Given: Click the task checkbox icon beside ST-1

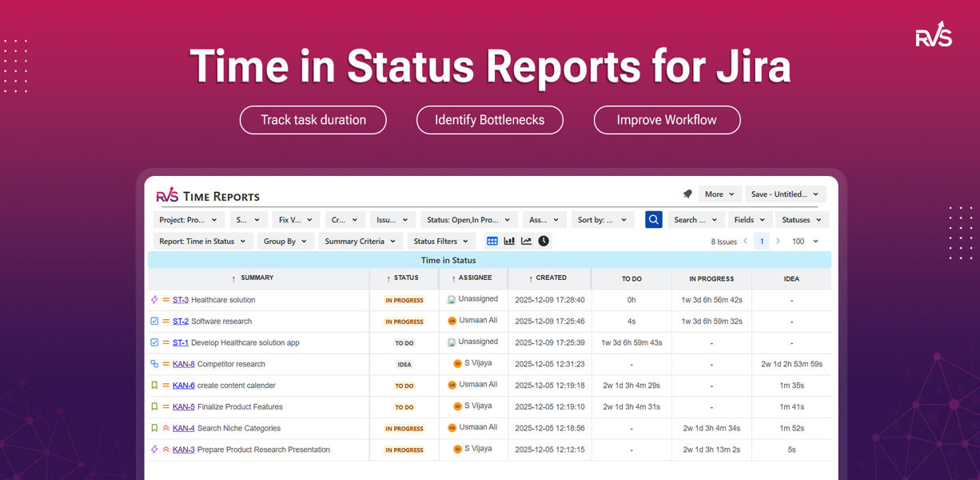Looking at the screenshot, I should click(x=155, y=342).
